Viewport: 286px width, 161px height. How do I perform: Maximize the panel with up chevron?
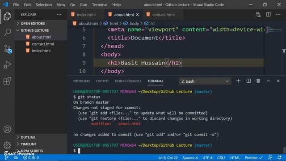point(268,81)
